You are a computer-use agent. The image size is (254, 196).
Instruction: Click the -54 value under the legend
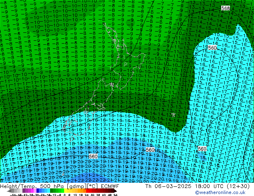click(x=13, y=195)
